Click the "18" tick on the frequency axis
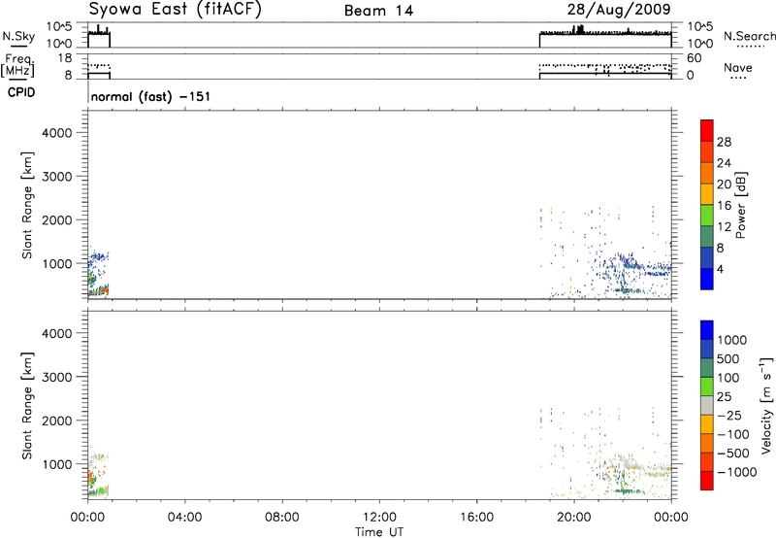 point(65,58)
